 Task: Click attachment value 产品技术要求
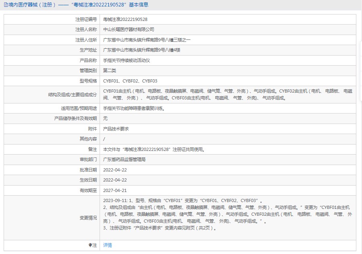click(116, 129)
